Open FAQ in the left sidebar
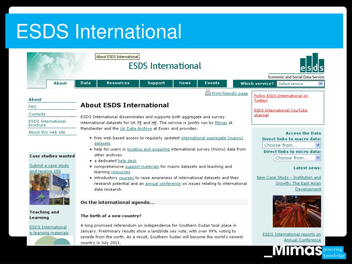Screen dimensions: 352x264 coord(32,107)
